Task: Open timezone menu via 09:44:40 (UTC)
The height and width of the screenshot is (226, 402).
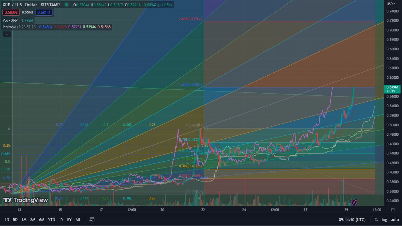Action: pos(351,220)
